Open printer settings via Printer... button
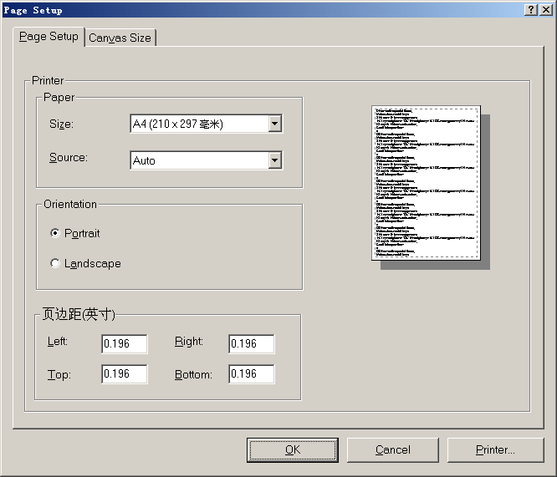 [x=495, y=449]
